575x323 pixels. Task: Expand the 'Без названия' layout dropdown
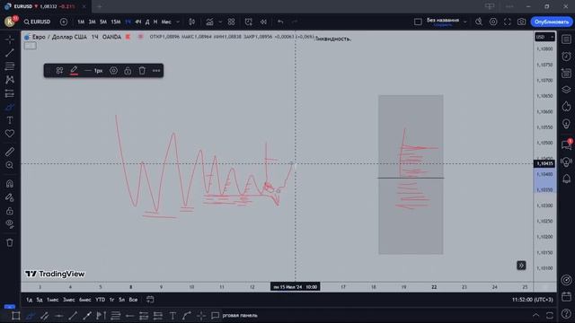pos(465,22)
